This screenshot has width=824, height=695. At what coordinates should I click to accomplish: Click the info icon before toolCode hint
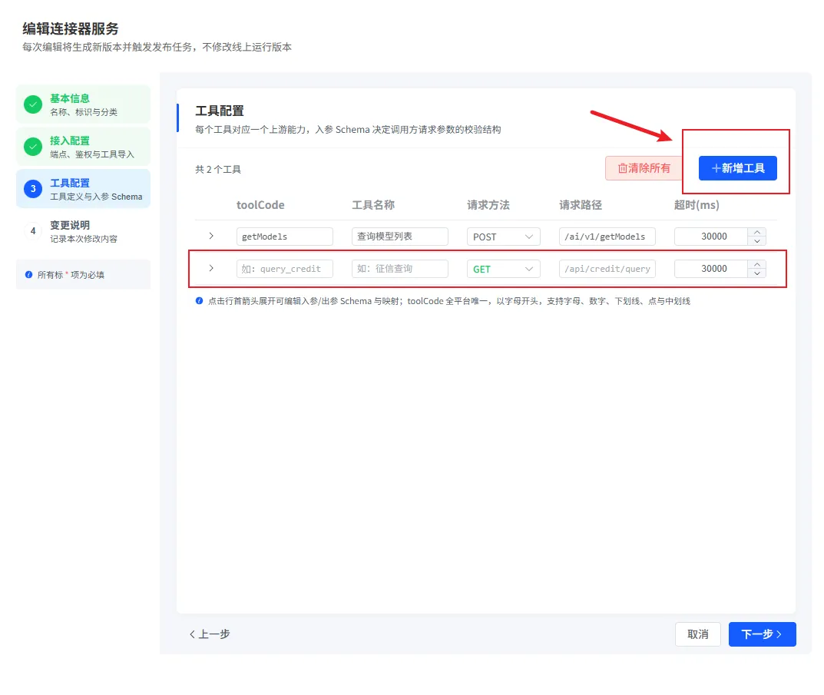tap(199, 301)
